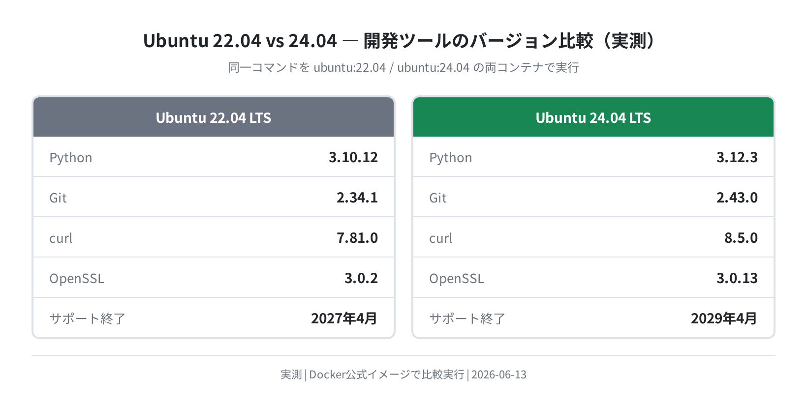Click the Python label in Ubuntu 22.04 card
Viewport: 807px width, 402px height.
pos(71,158)
